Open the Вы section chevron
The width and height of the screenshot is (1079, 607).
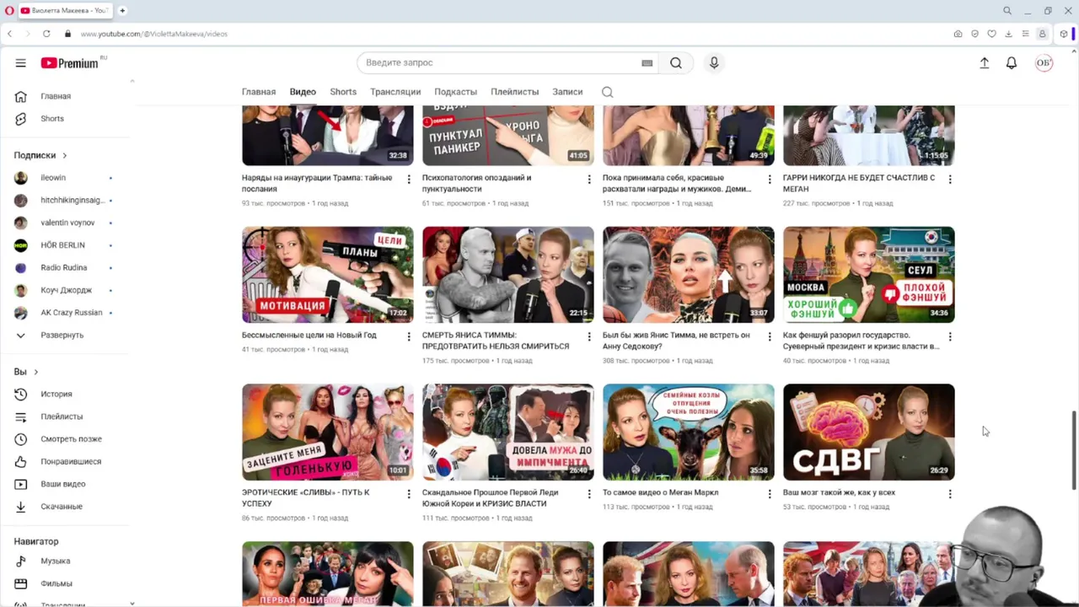coord(35,372)
